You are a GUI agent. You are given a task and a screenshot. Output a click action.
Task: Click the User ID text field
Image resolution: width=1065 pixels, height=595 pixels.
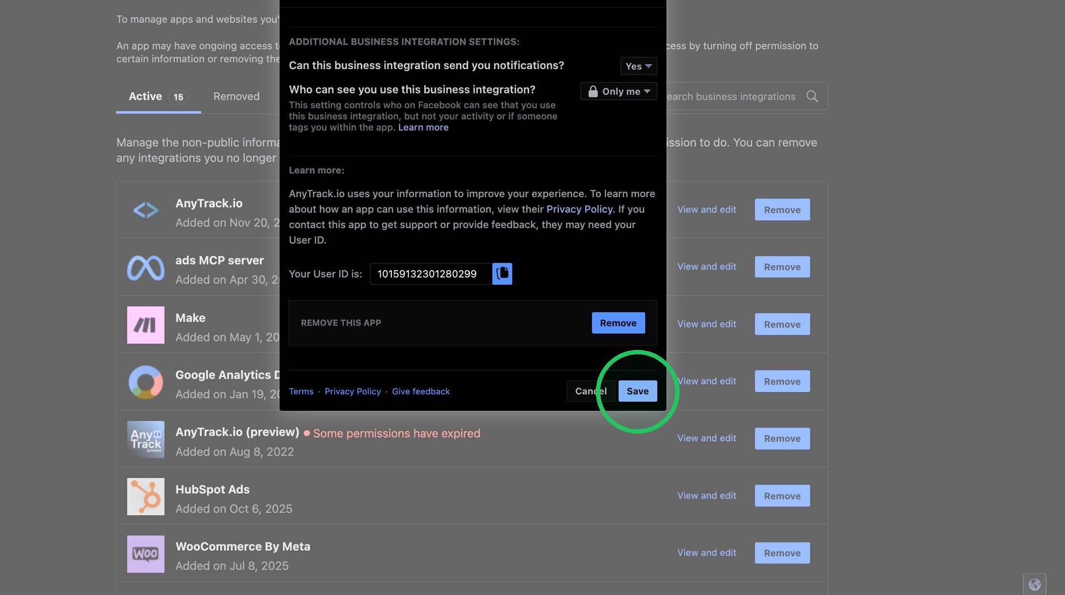click(x=431, y=274)
